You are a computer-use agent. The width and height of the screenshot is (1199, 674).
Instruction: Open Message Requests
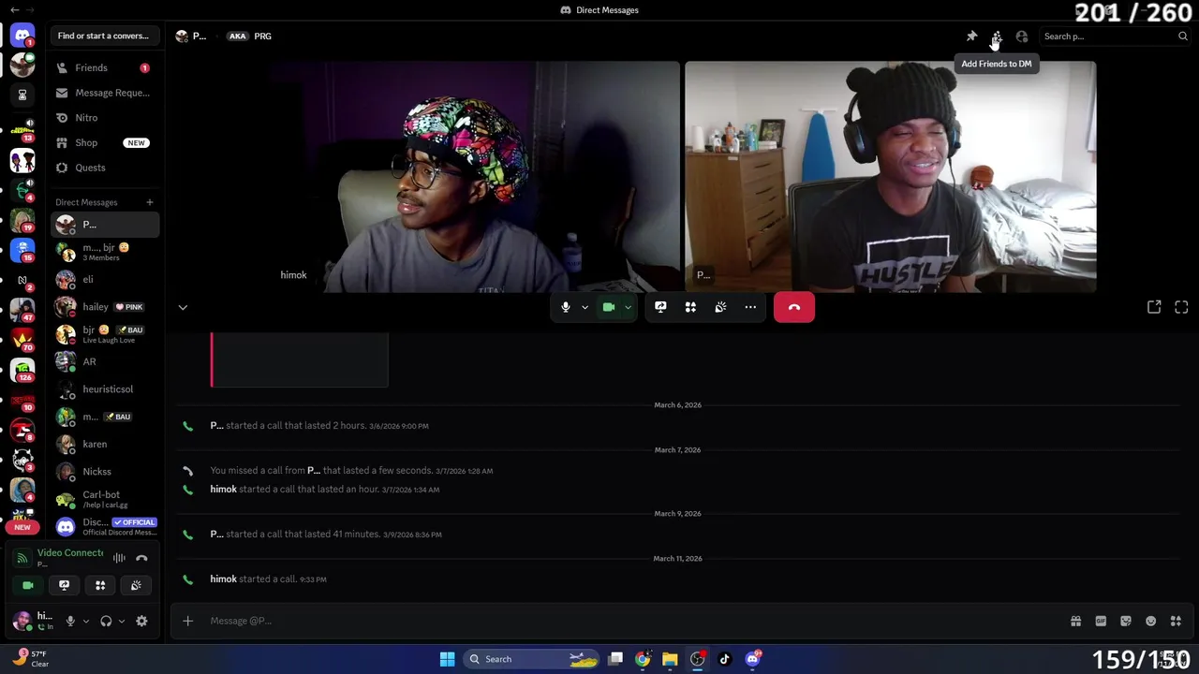[x=104, y=93]
